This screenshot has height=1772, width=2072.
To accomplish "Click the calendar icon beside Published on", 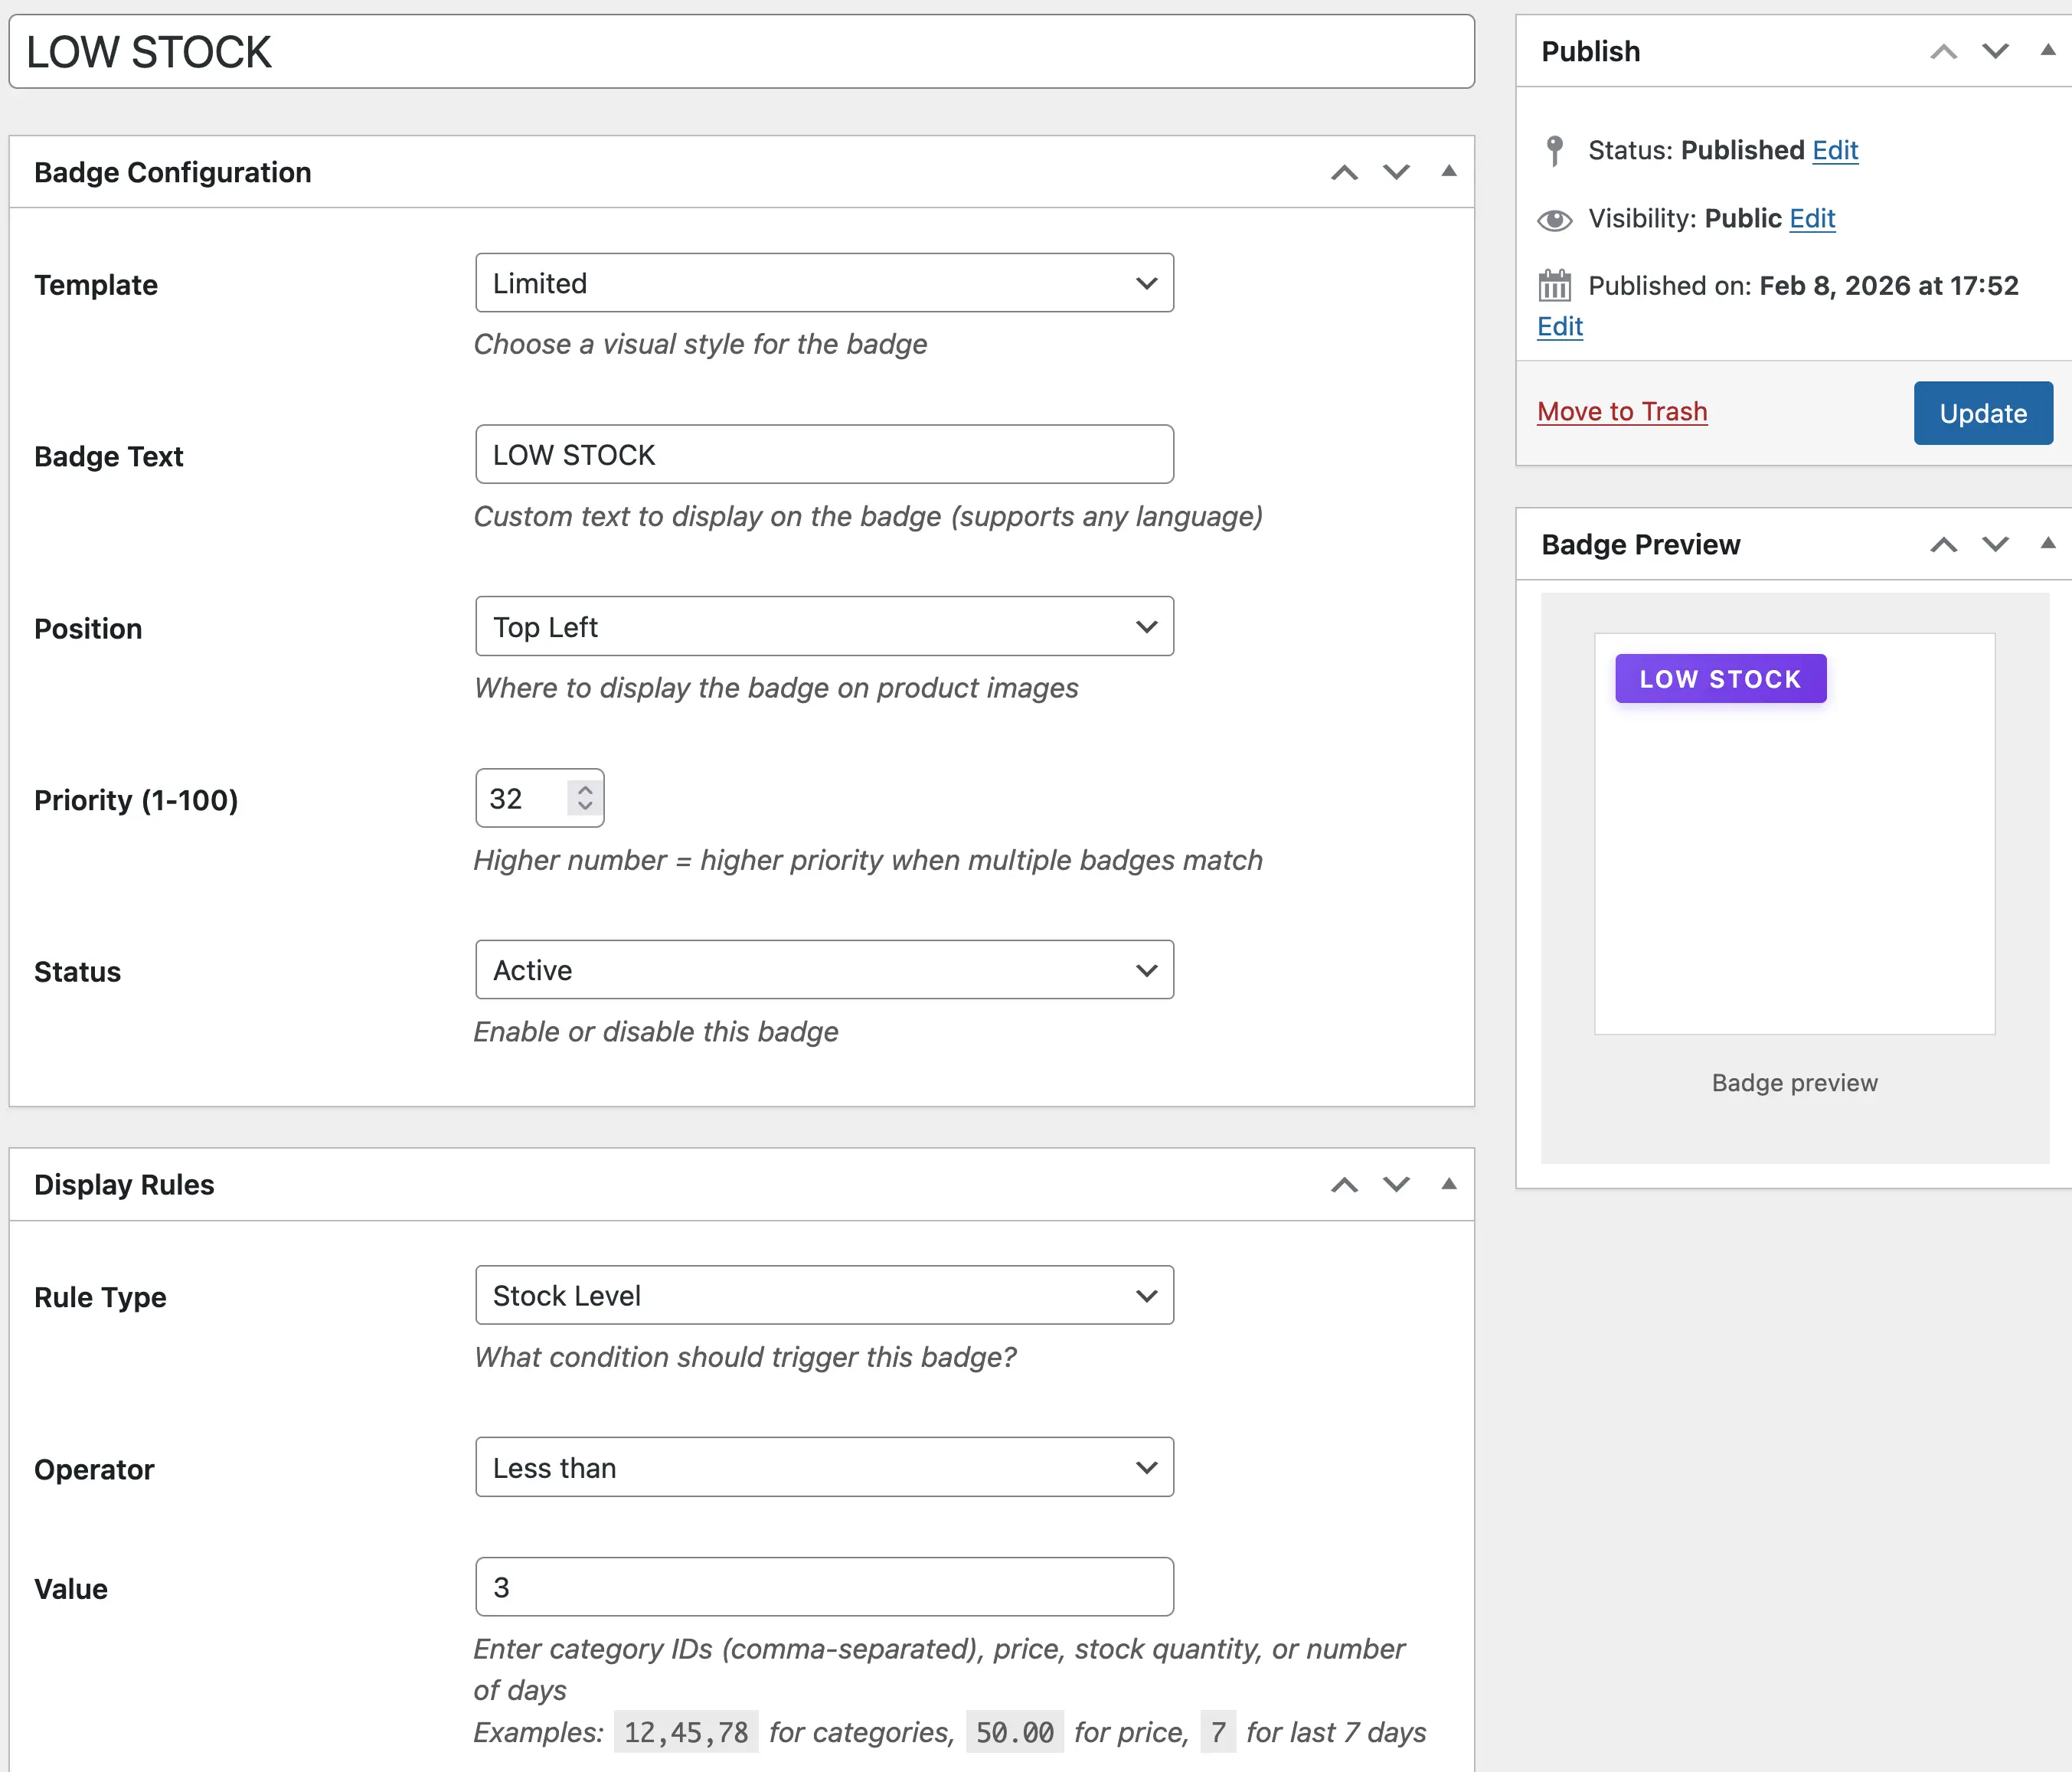I will coord(1554,286).
